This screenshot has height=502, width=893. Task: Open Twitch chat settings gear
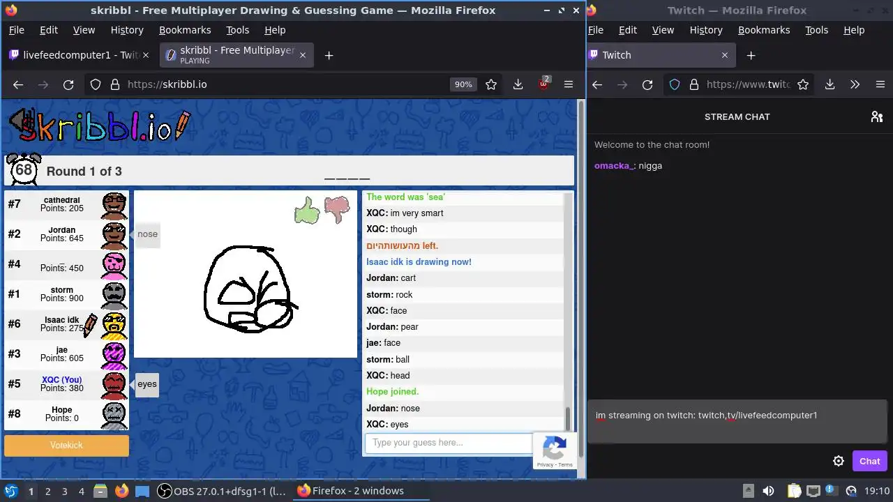(x=839, y=461)
